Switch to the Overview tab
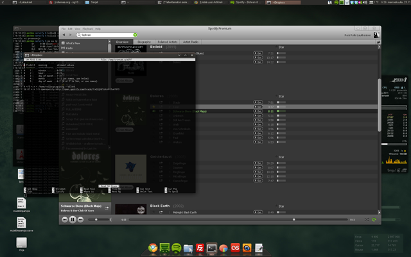This screenshot has height=257, width=411. coord(122,42)
